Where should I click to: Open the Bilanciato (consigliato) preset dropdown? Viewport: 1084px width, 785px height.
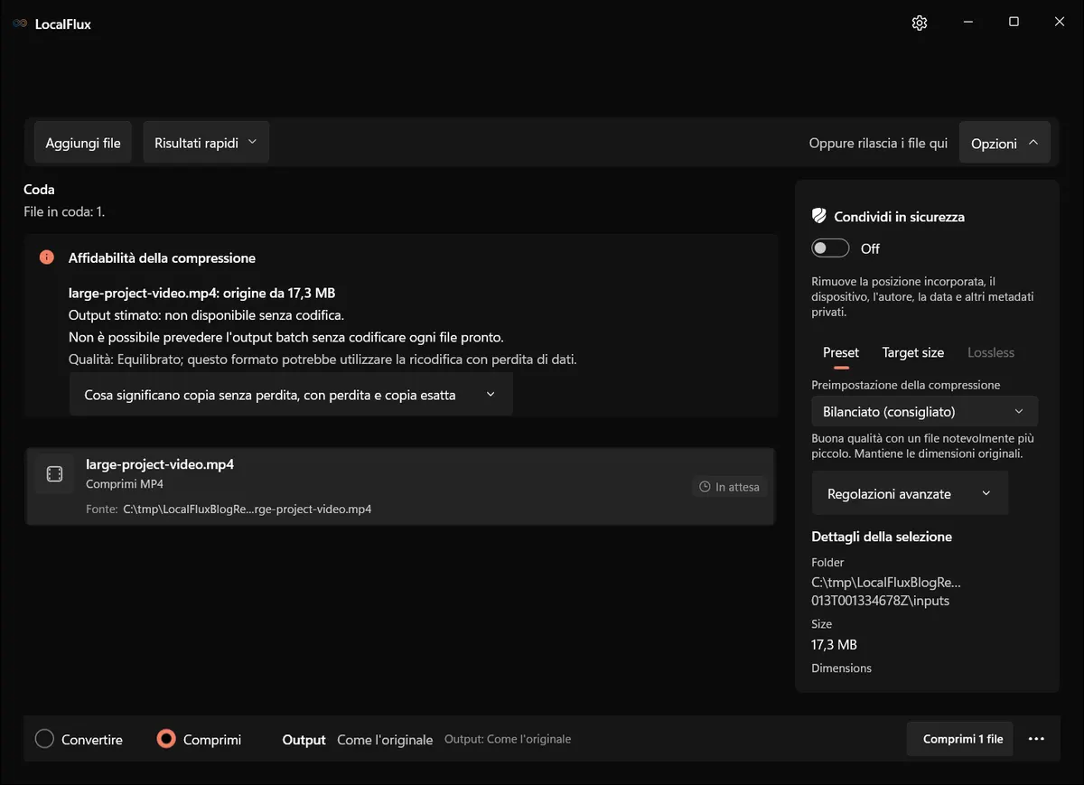(924, 411)
